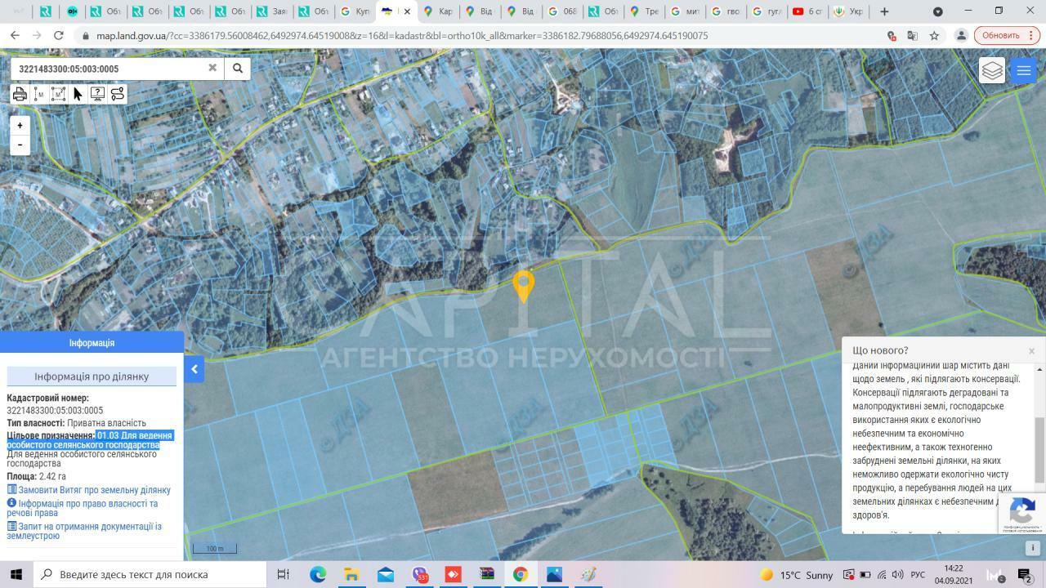Select the area measurement tool
Screen dimensions: 1046x588
[58, 94]
